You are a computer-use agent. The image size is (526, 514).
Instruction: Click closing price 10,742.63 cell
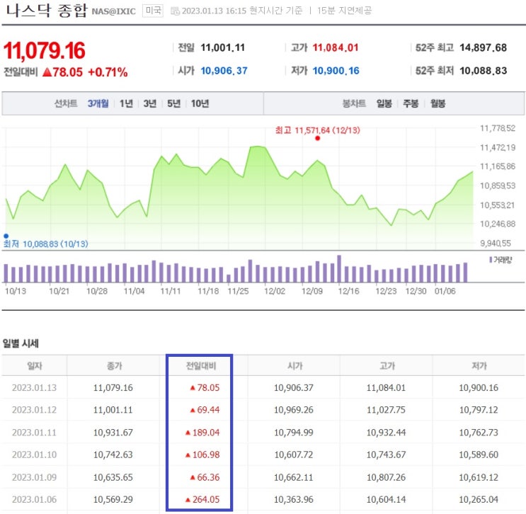pos(113,455)
